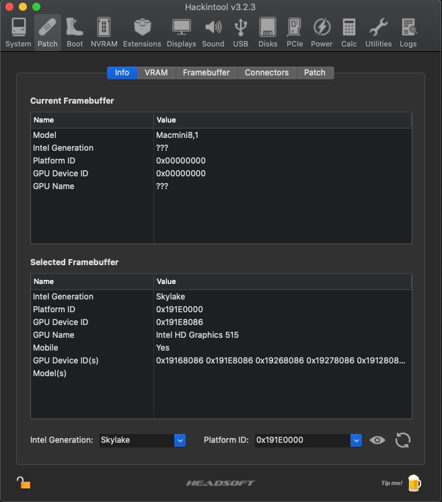The width and height of the screenshot is (442, 502).
Task: Click the Tip me beer mug icon
Action: pos(414,482)
